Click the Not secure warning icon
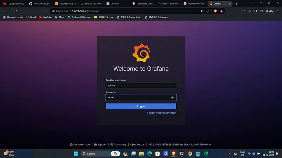Screen dimensions: 282x158 (53, 11)
